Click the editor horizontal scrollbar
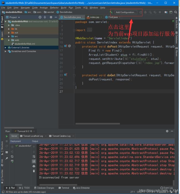 click(x=97, y=124)
